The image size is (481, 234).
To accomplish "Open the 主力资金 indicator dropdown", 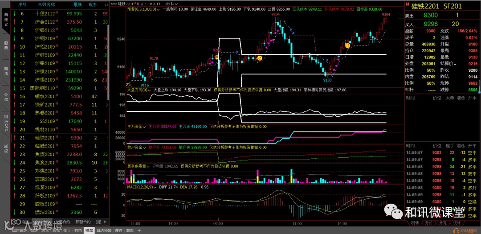I will tap(137, 126).
